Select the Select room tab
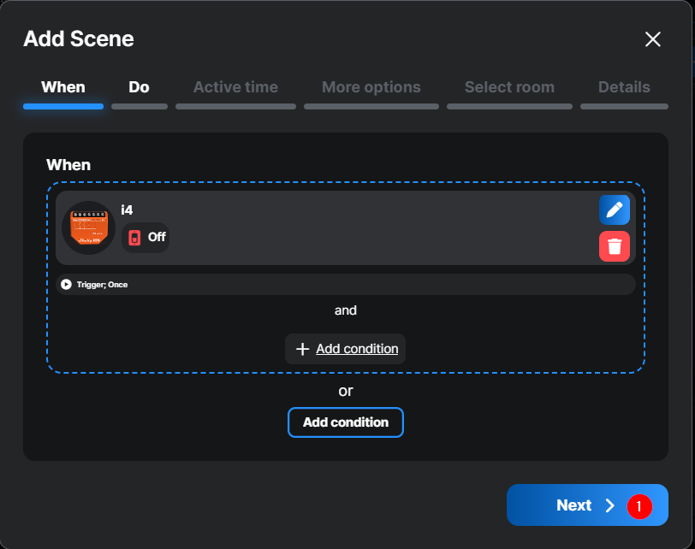Viewport: 695px width, 549px height. click(x=509, y=87)
